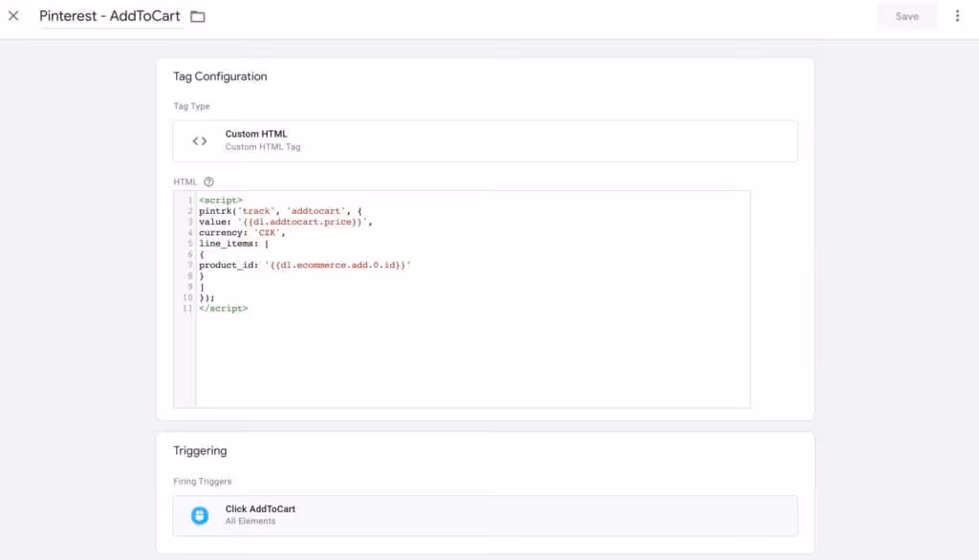Click the Custom HTML Tag subtitle
Screen dimensions: 979x560
click(263, 147)
